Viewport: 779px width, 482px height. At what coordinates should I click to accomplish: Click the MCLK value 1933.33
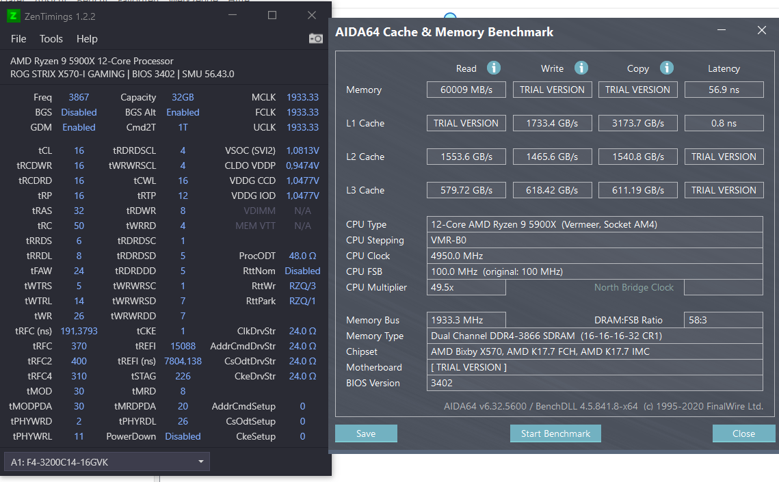point(302,97)
